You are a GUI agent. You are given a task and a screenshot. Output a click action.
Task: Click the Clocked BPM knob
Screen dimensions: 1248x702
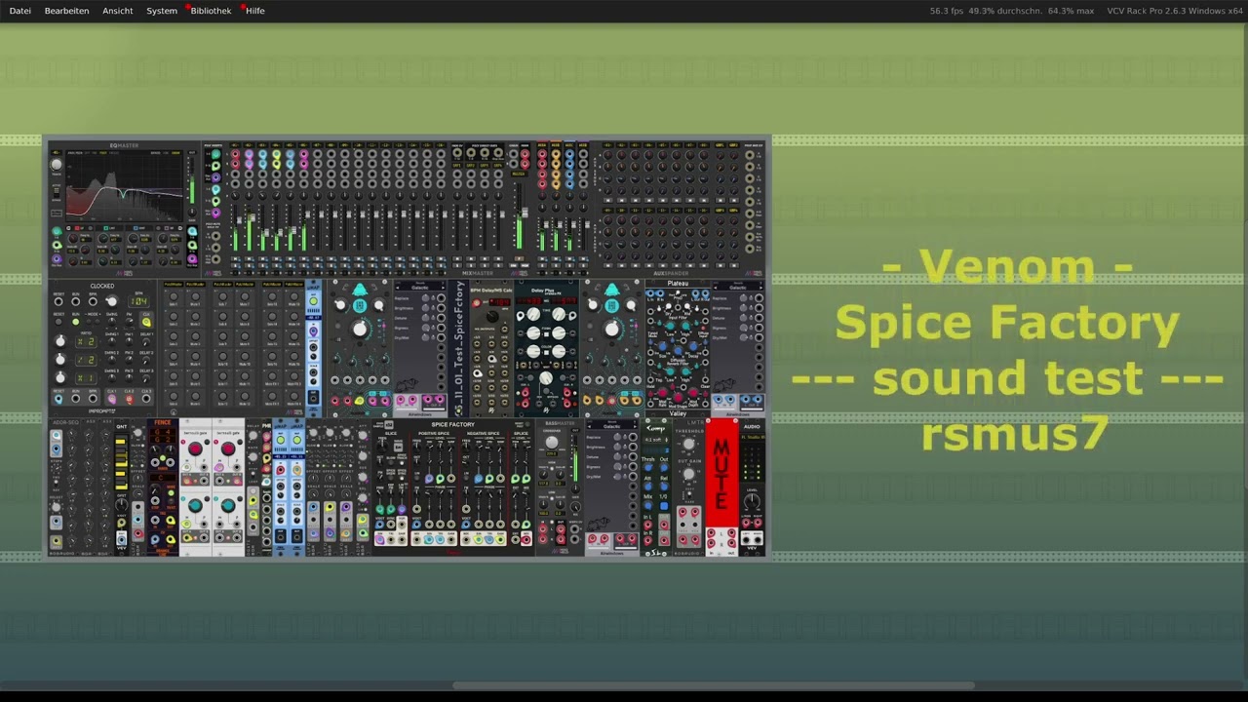111,301
